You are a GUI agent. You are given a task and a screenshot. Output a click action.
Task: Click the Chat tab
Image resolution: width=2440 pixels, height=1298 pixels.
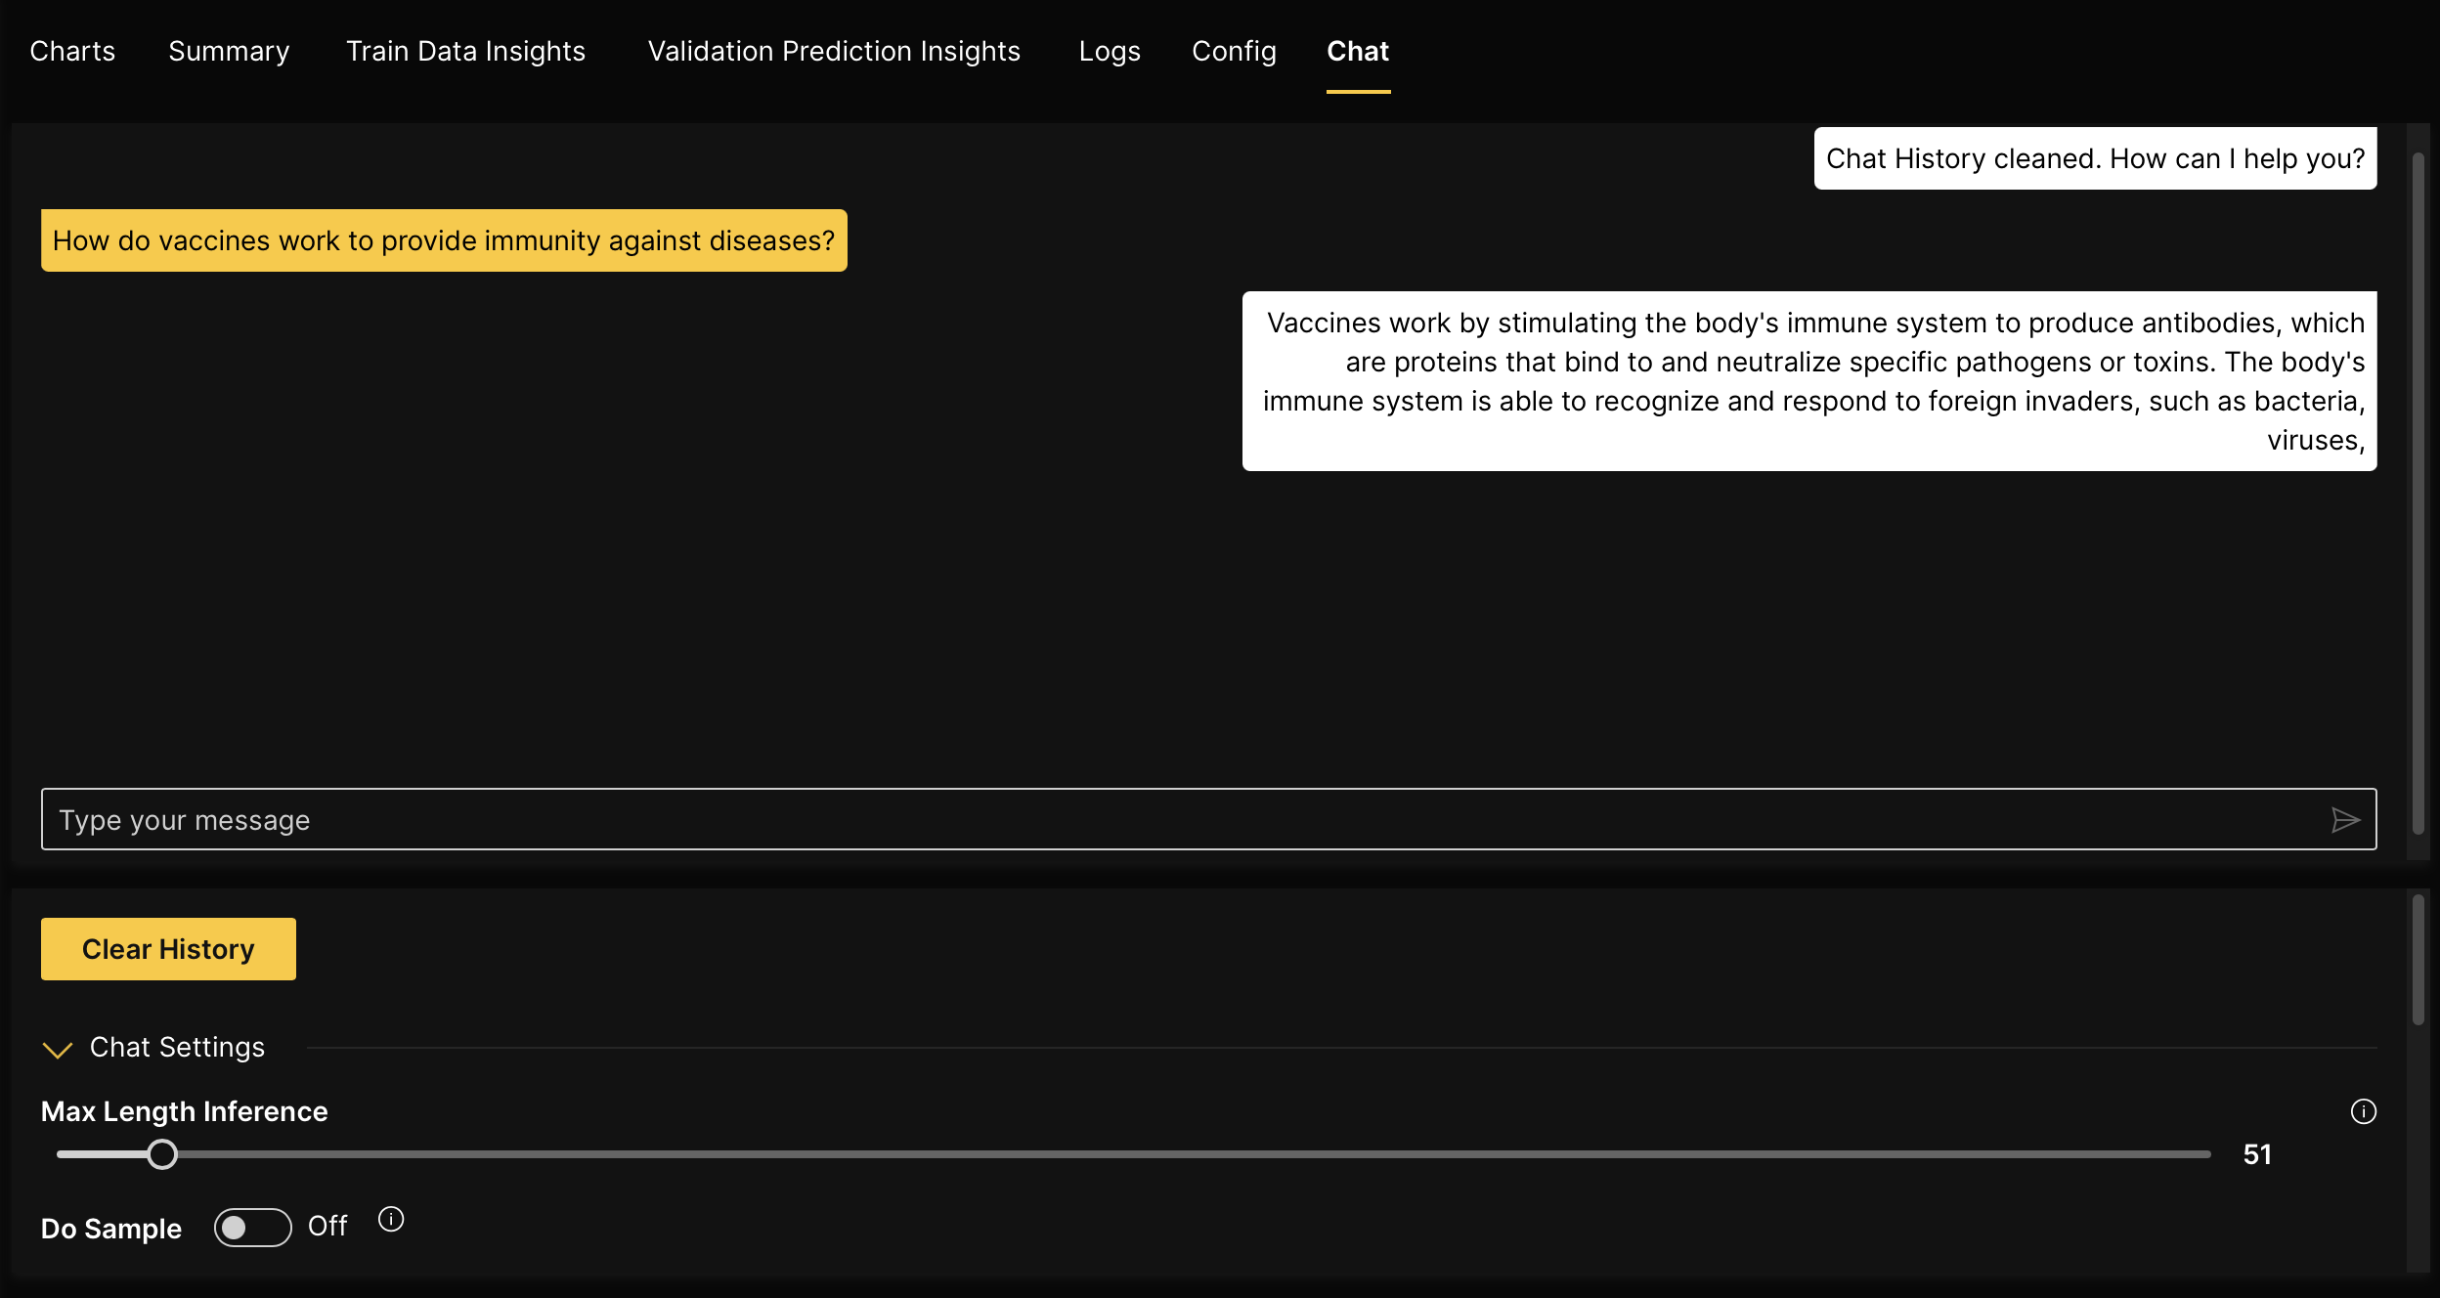click(1357, 50)
